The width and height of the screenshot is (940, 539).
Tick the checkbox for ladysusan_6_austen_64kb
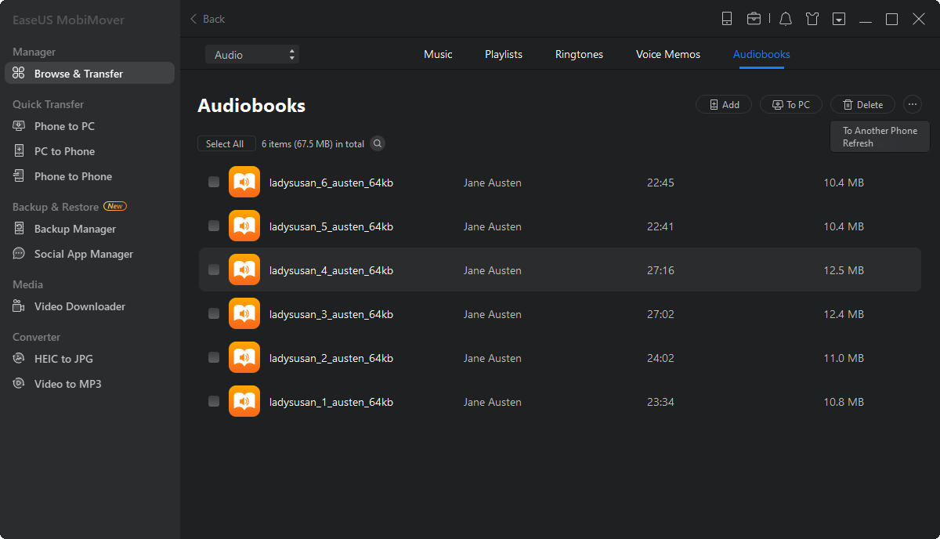(214, 183)
